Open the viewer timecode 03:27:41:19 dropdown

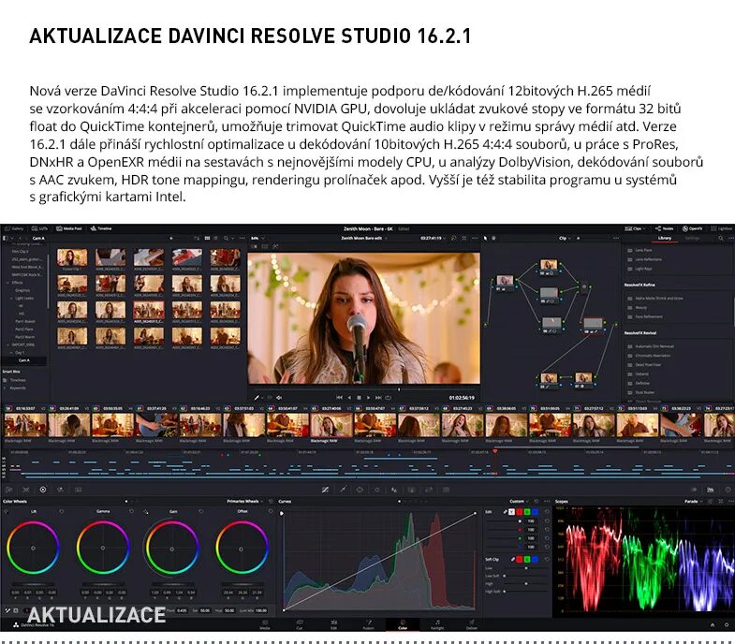pyautogui.click(x=433, y=239)
